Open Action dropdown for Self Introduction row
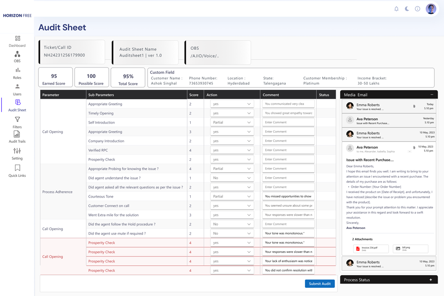Viewport: 444px width, 296px height. [x=232, y=122]
